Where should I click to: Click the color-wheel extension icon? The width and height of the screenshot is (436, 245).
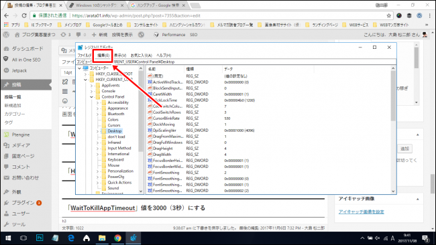[x=399, y=15]
